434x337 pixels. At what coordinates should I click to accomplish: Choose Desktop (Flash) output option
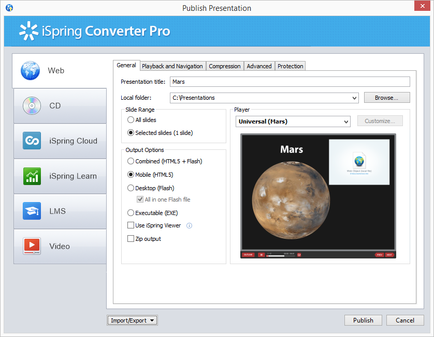[131, 188]
